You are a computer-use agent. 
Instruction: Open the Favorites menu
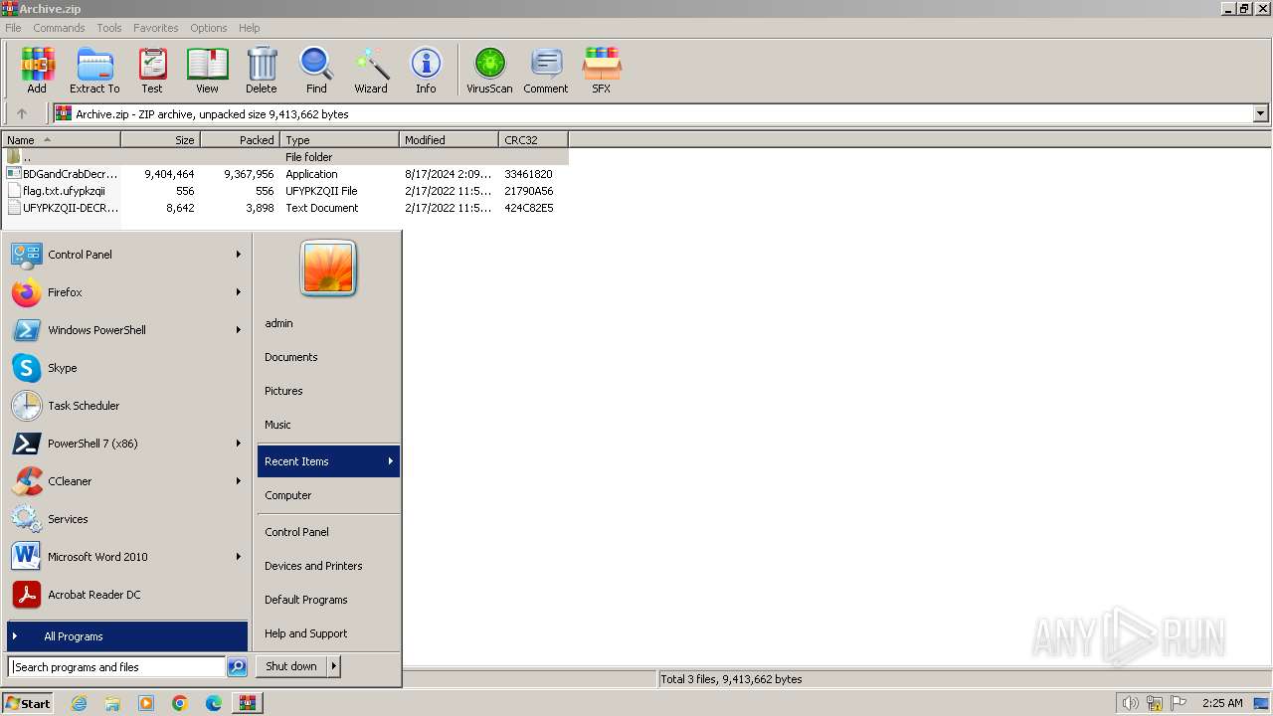(156, 28)
